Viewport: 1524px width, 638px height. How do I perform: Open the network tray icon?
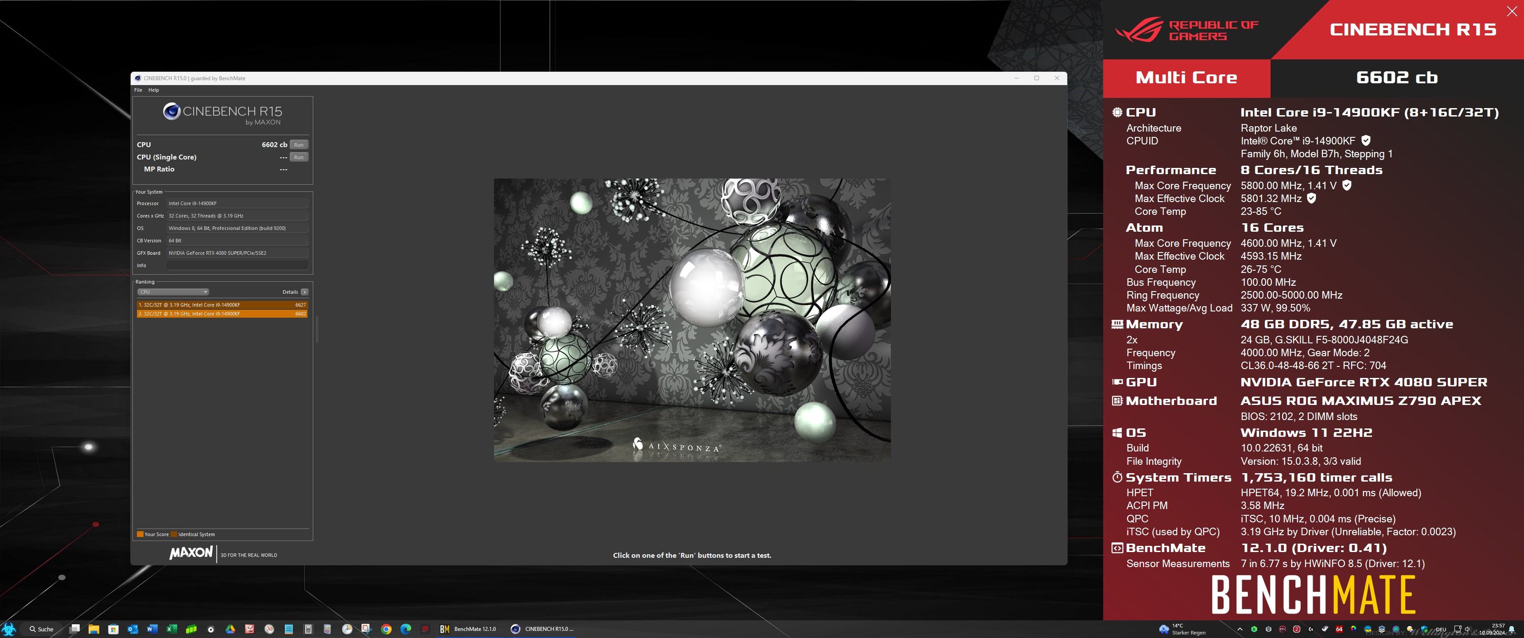pyautogui.click(x=1458, y=629)
